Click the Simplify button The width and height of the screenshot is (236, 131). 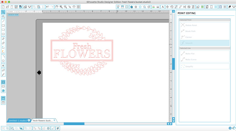pyautogui.click(x=205, y=66)
